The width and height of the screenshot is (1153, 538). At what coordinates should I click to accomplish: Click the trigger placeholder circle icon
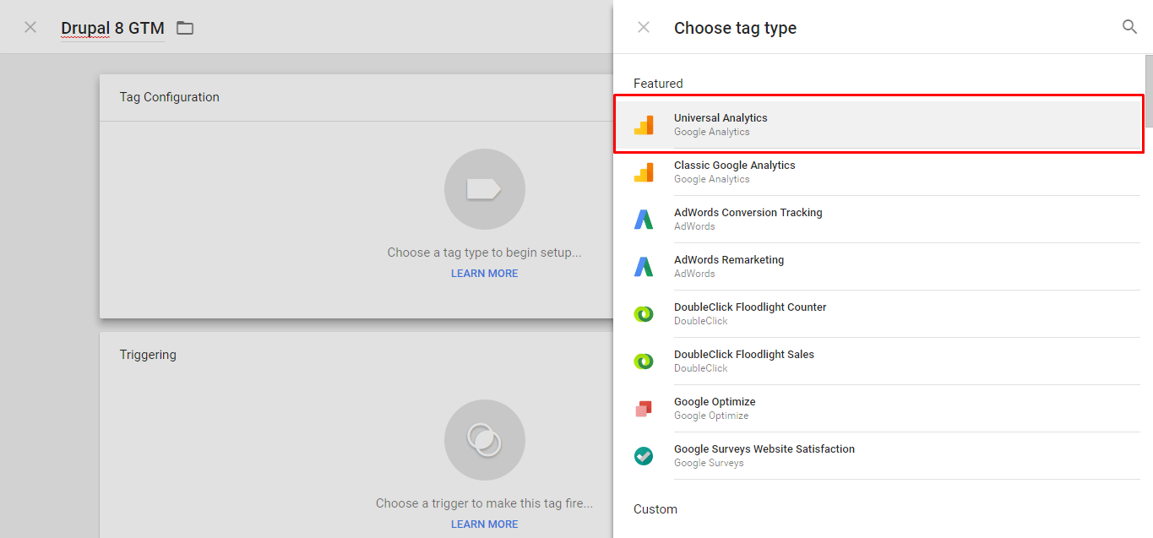click(x=485, y=440)
